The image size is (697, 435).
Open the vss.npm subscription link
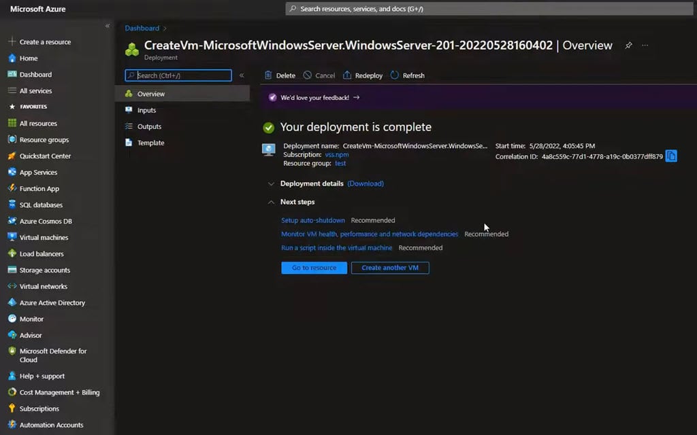(337, 154)
